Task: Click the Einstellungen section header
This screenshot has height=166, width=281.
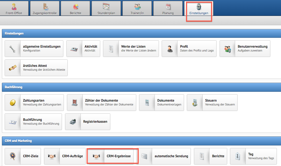Action: [x=141, y=33]
